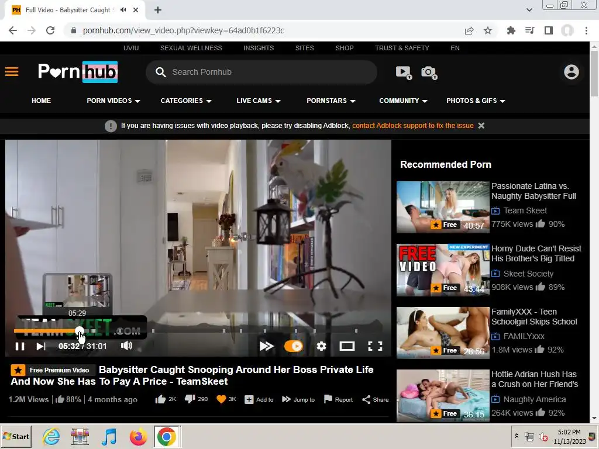
Task: Click the site logo in the header
Action: [x=78, y=72]
